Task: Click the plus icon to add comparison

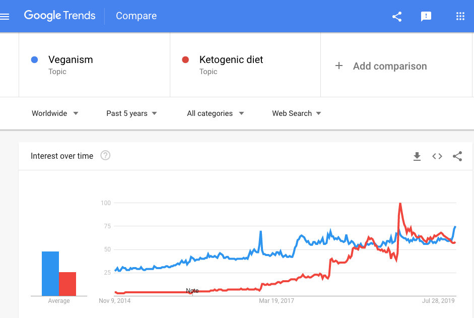Action: [x=339, y=66]
